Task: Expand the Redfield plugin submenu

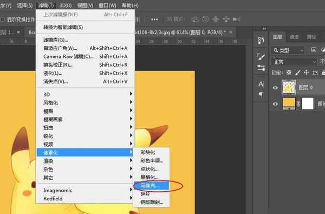Action: (x=85, y=198)
